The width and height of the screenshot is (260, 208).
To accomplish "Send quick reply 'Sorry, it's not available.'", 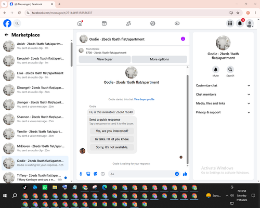I will (x=112, y=147).
